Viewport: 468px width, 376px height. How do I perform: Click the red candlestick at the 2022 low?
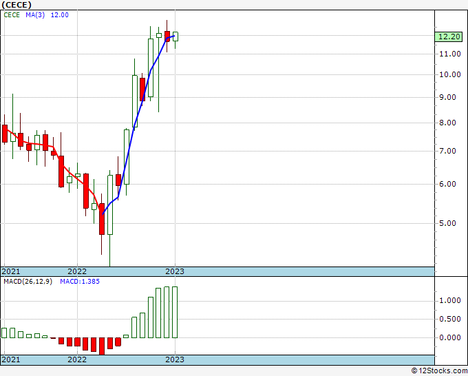[x=102, y=219]
